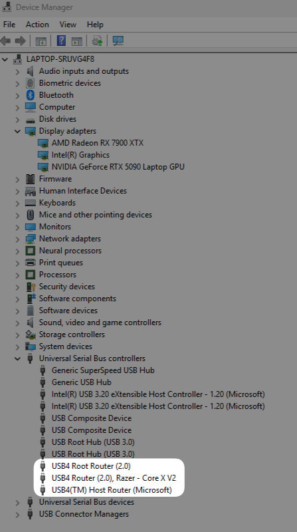Collapse the Display adapters category

click(x=17, y=131)
